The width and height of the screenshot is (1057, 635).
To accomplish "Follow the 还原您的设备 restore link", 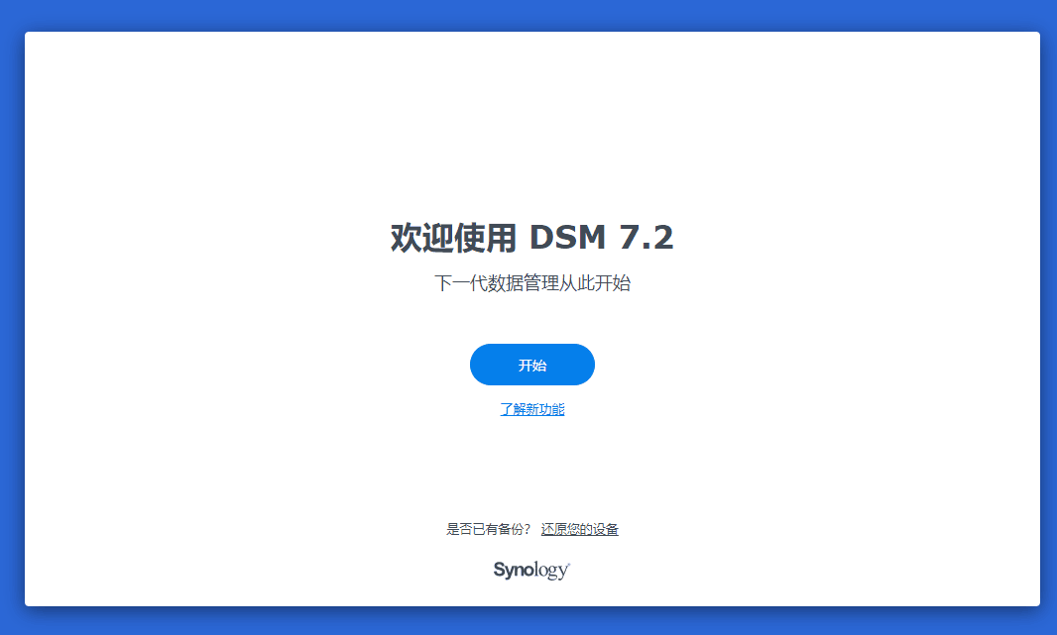I will [x=579, y=529].
